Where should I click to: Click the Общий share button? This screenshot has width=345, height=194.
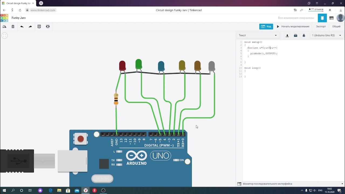pyautogui.click(x=336, y=27)
